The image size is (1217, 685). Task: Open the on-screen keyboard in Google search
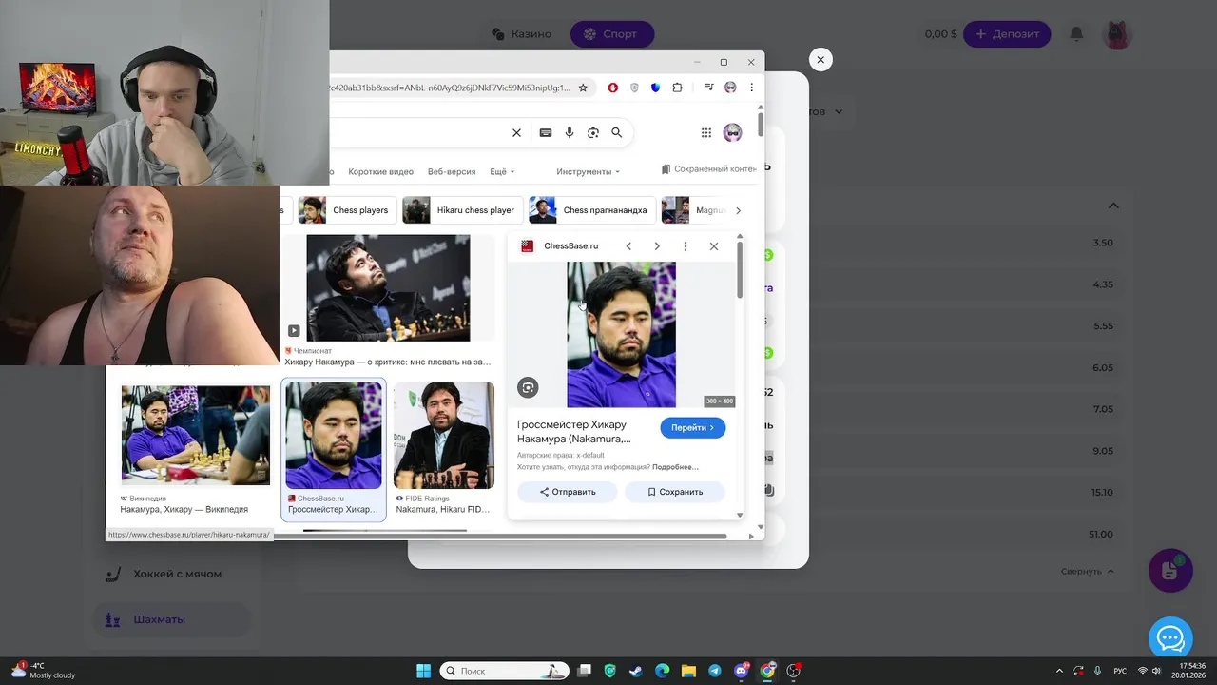[x=545, y=132]
